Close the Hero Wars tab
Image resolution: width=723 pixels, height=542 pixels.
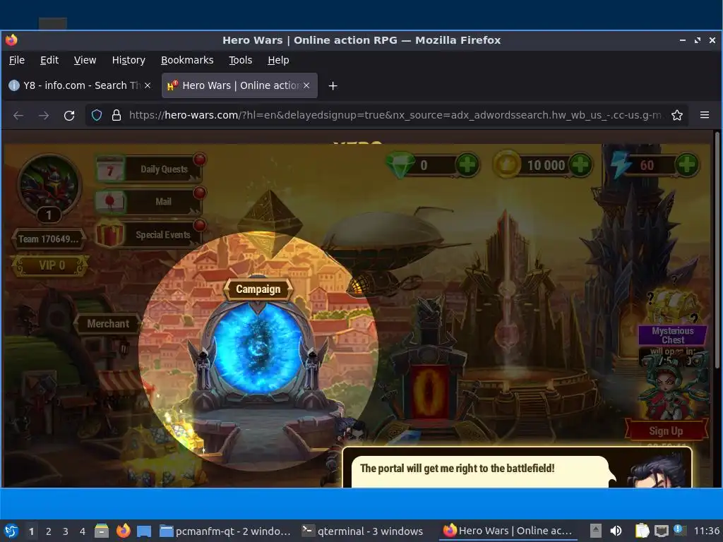pos(306,85)
